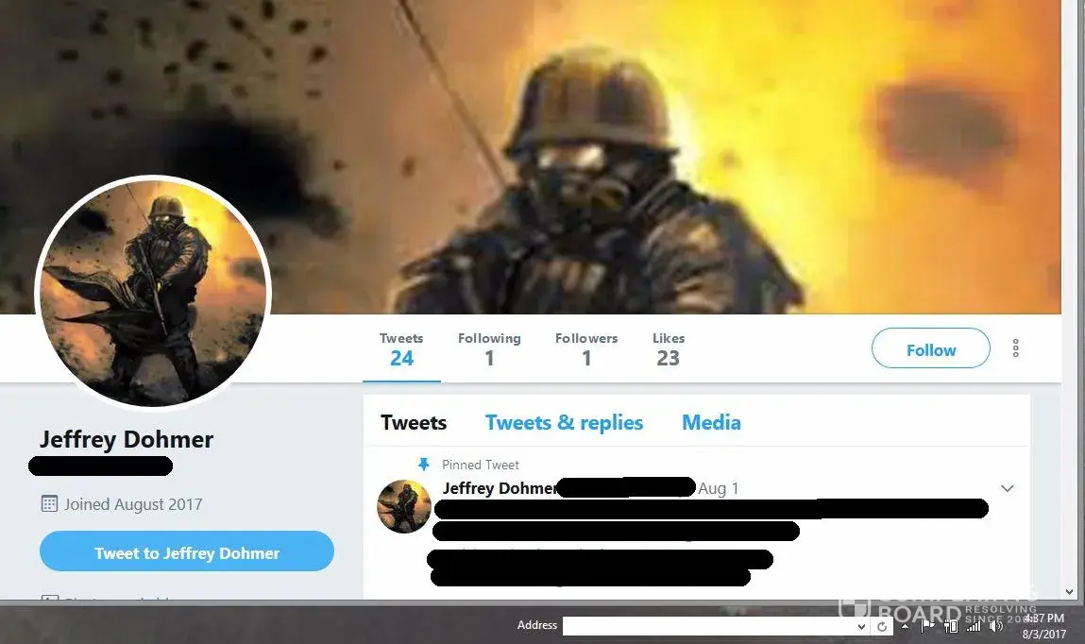Open the Address bar dropdown arrow
Image resolution: width=1085 pixels, height=644 pixels.
point(861,627)
